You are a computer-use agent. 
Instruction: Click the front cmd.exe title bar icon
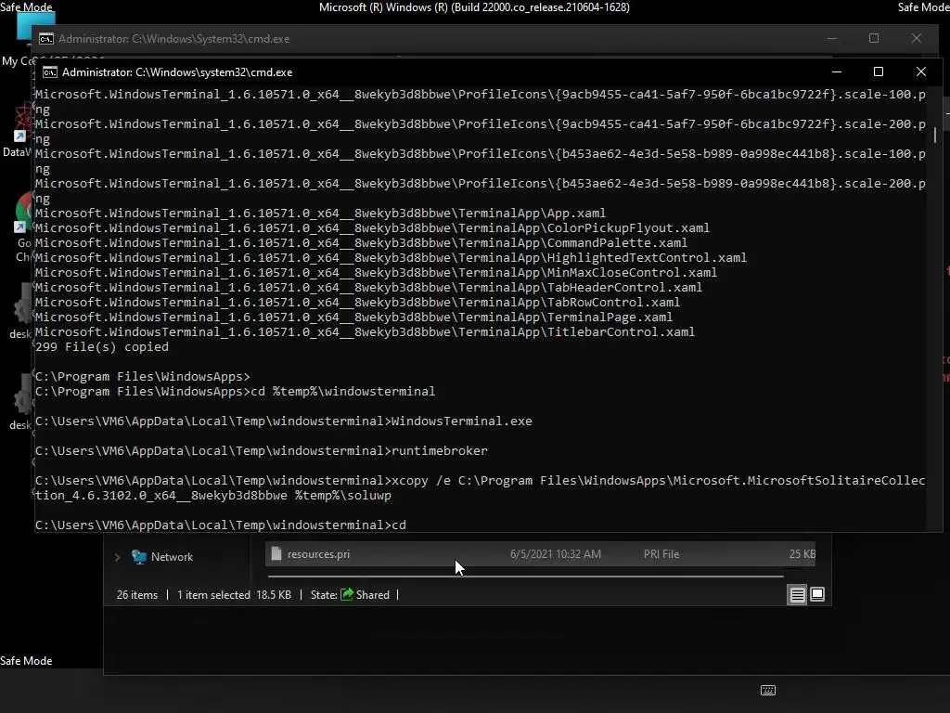point(50,72)
